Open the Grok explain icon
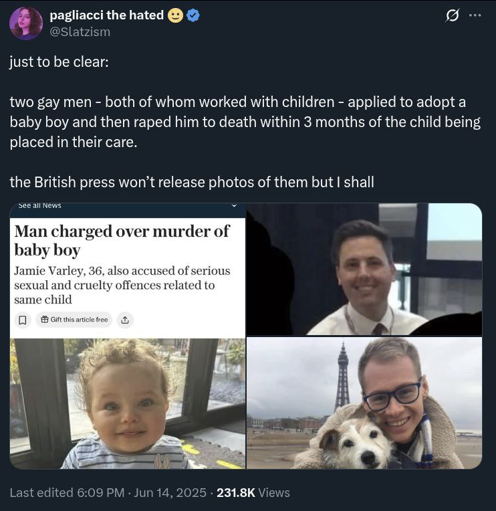 451,15
